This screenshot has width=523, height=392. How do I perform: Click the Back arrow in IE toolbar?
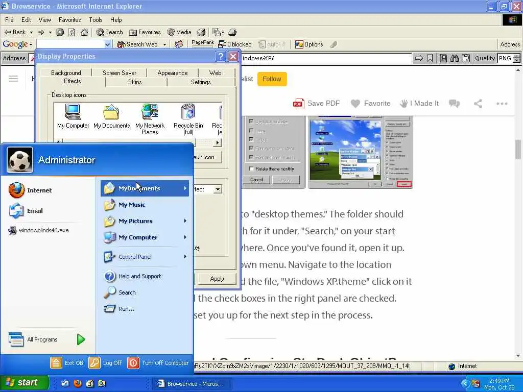[15, 32]
